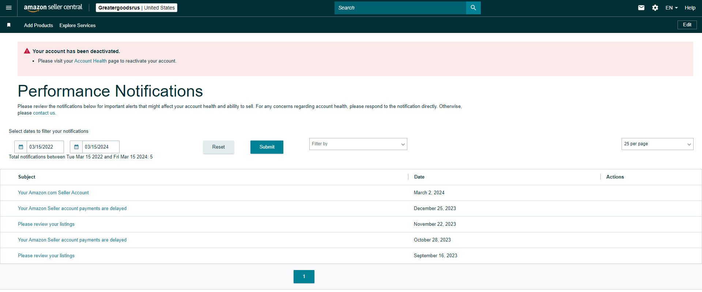Open the Greatergoodsrus United States account switcher
The width and height of the screenshot is (702, 292).
click(136, 8)
